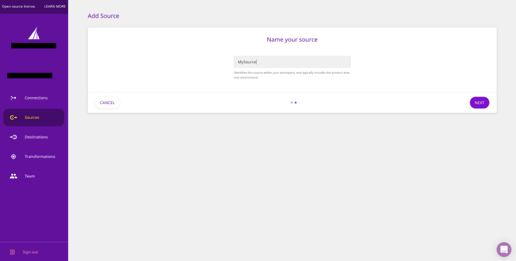This screenshot has height=261, width=516.
Task: Click the Sign out text link
Action: pos(30,252)
